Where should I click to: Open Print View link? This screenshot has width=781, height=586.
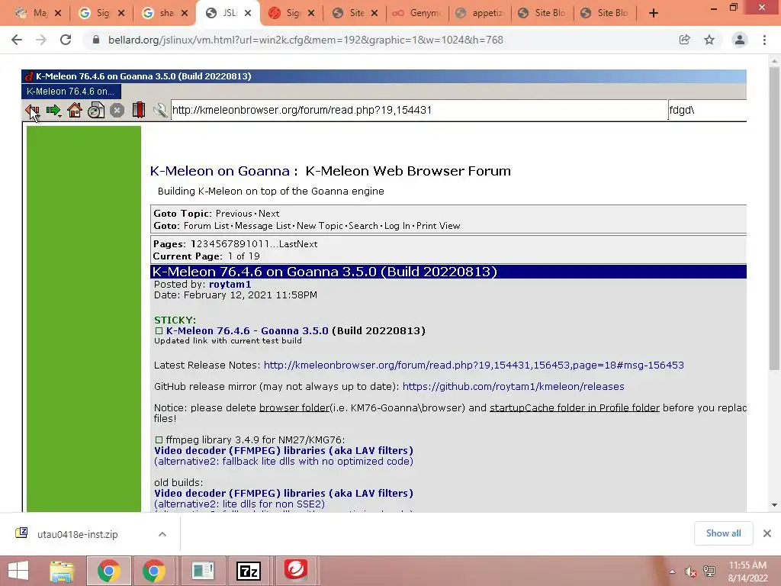coord(439,226)
